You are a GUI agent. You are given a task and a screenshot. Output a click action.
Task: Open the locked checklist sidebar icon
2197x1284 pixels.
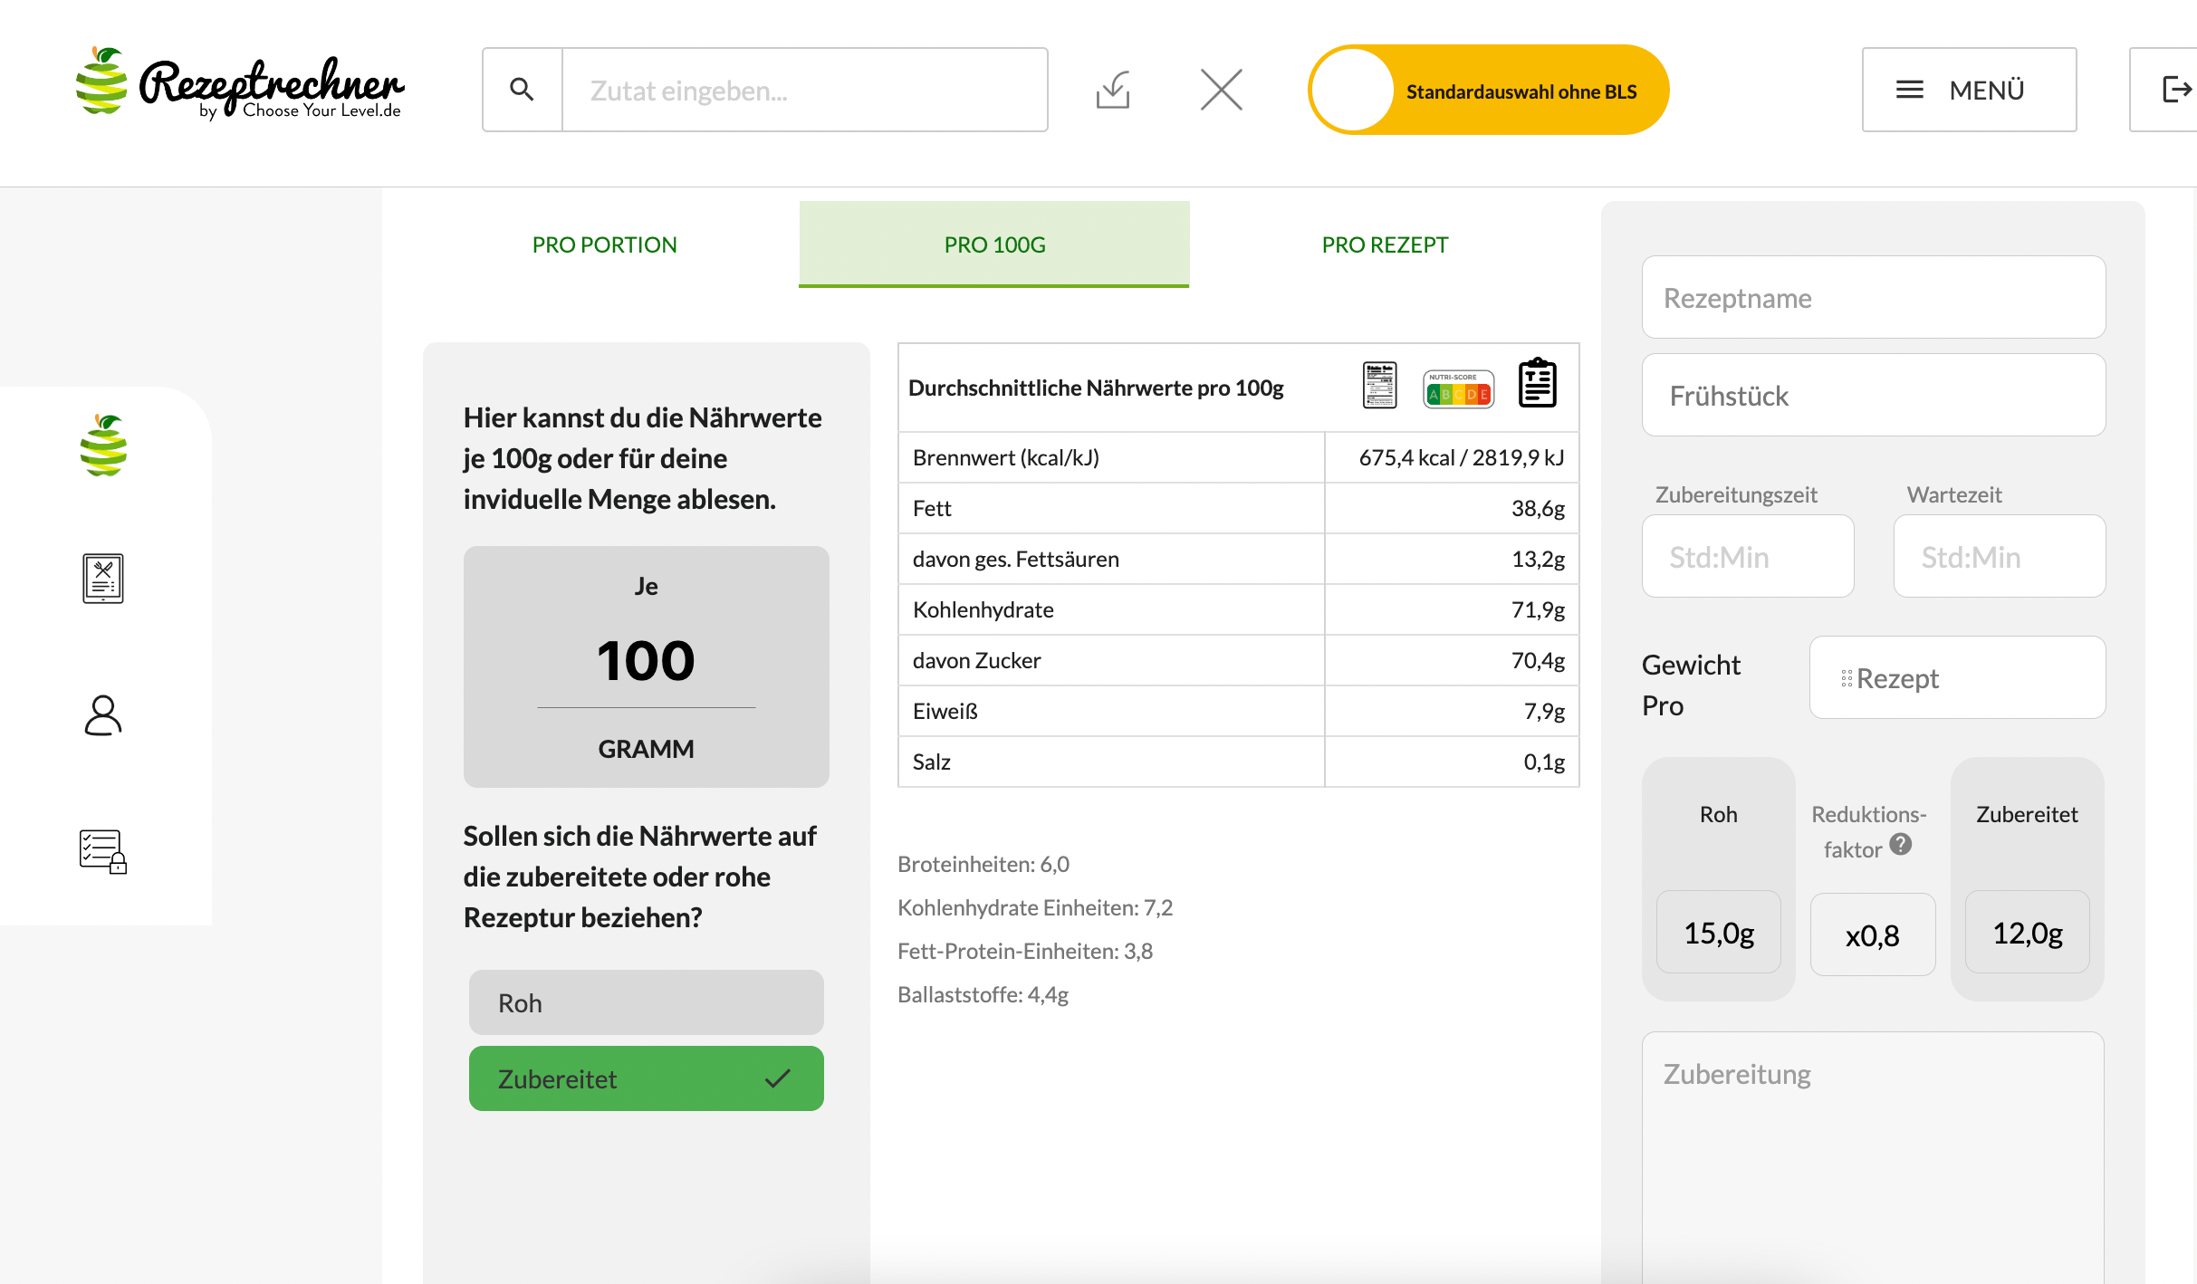pyautogui.click(x=103, y=852)
